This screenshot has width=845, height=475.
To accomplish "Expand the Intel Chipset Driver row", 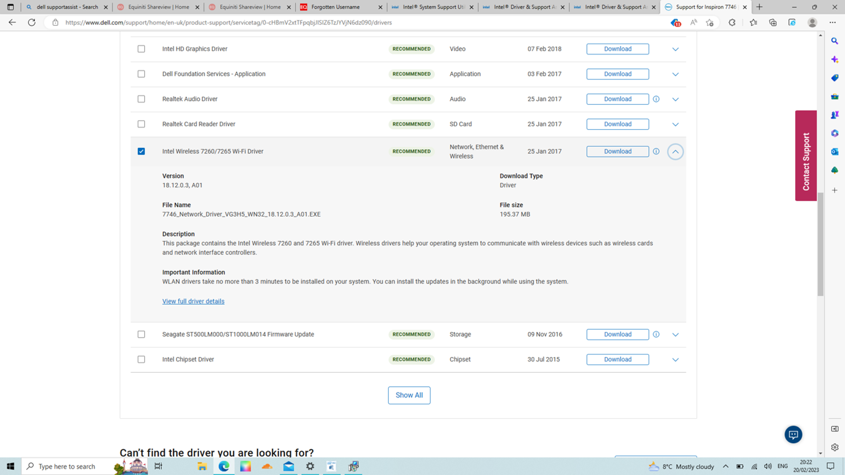I will (675, 359).
